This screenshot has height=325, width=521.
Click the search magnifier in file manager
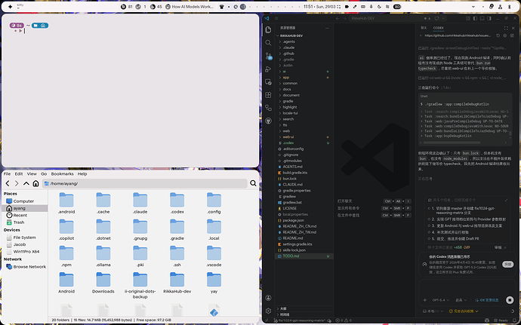253,183
